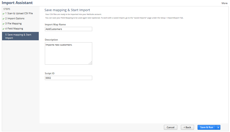Open the Save & Run dropdown arrow
This screenshot has width=230, height=132.
218,127
